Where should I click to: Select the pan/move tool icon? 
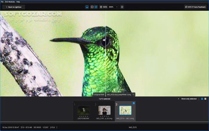[x=101, y=7]
